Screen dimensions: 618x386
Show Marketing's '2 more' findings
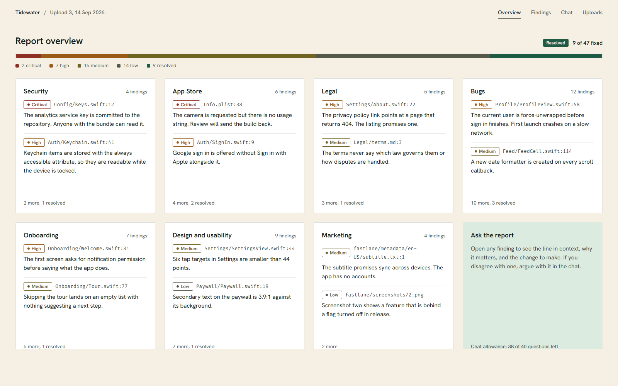[x=329, y=346]
